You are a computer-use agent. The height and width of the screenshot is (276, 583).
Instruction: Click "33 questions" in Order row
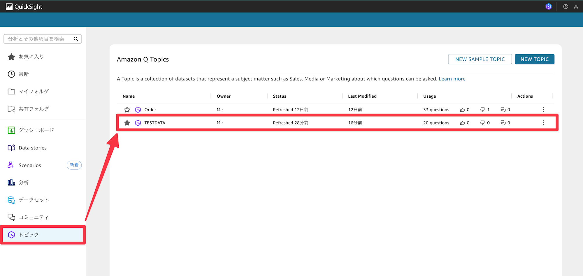coord(436,110)
